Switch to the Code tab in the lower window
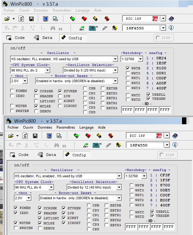193x235 pixels. (19, 155)
